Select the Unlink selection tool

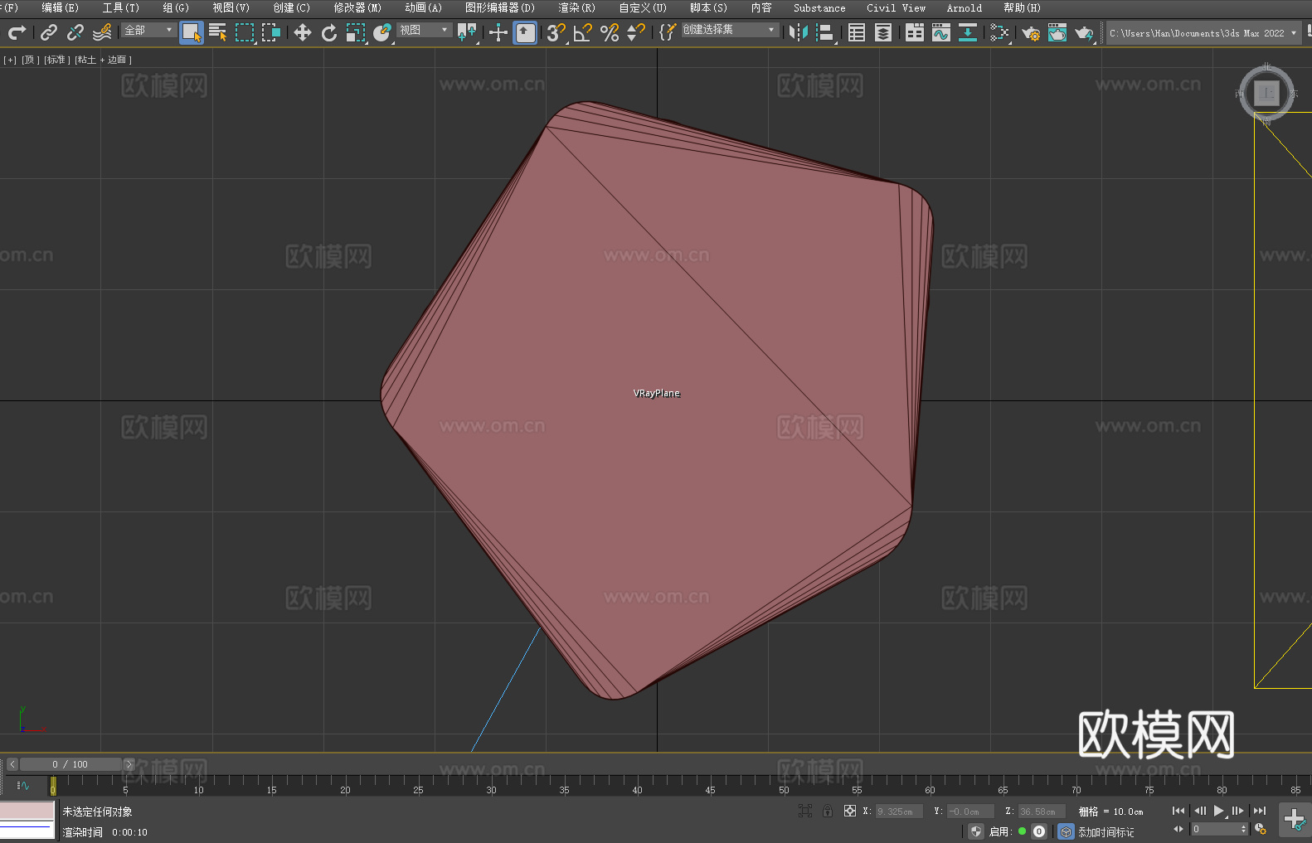75,32
